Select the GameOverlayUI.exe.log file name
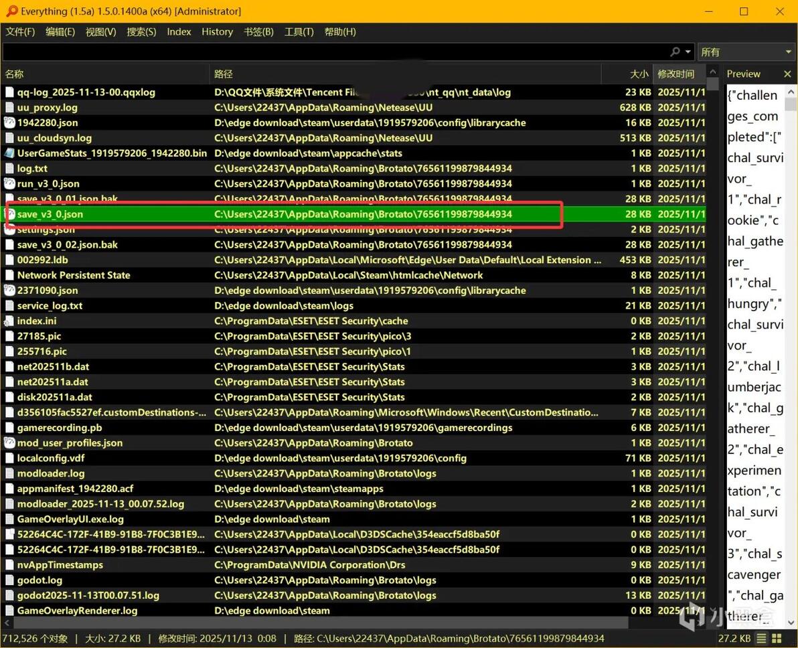Screen dimensions: 798x648 pyautogui.click(x=70, y=519)
